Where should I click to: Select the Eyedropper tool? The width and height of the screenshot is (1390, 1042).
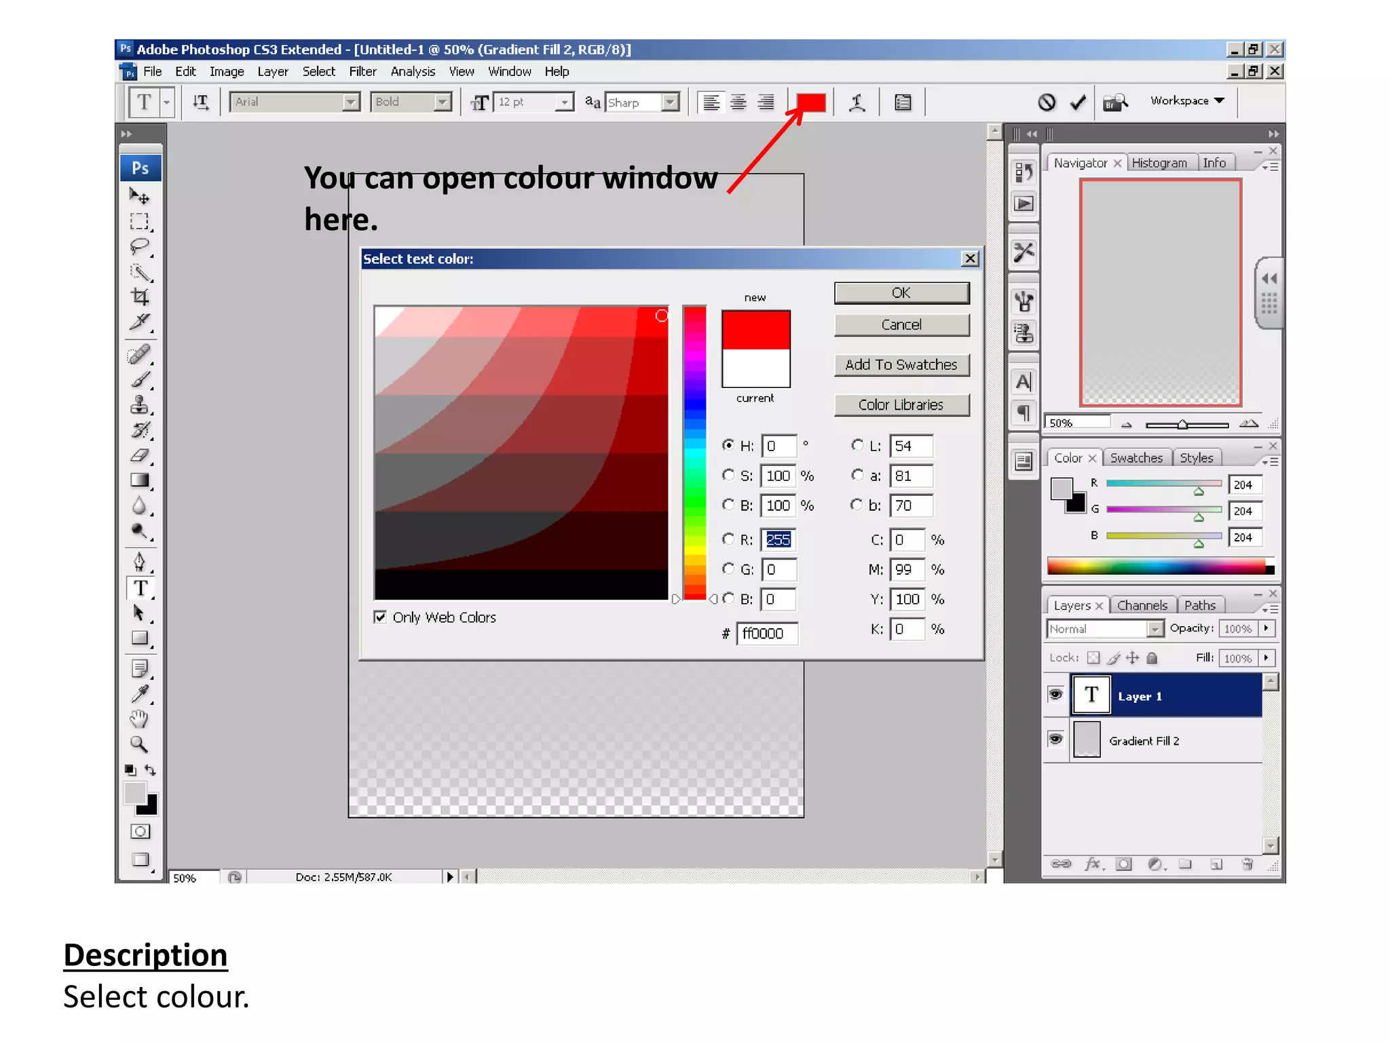[139, 694]
